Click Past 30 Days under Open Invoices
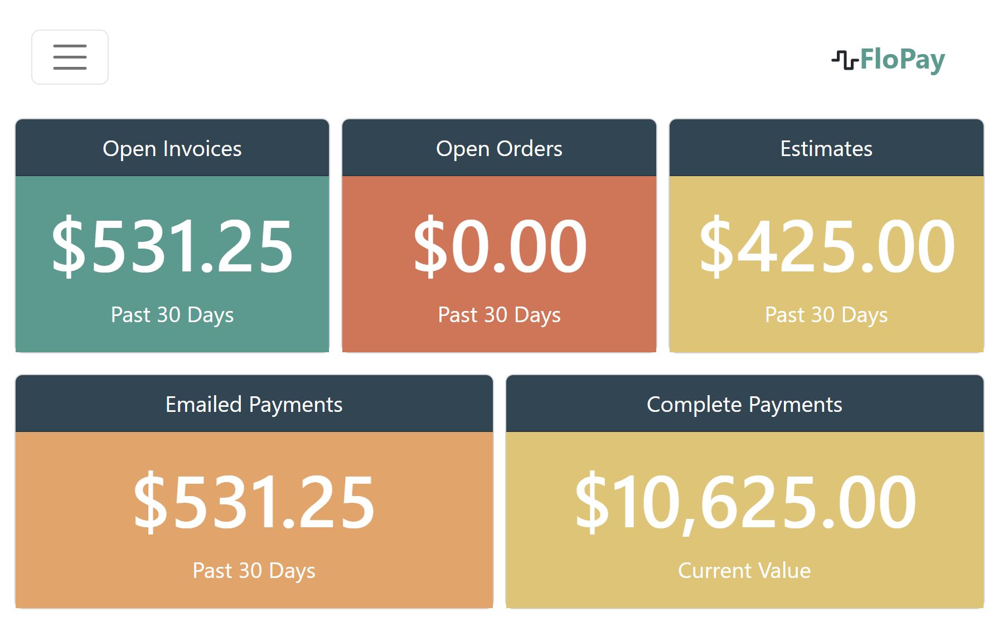Viewport: 993px width, 617px height. pyautogui.click(x=172, y=315)
